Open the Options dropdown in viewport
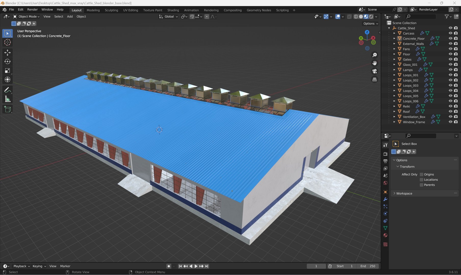This screenshot has height=275, width=461. [x=370, y=23]
